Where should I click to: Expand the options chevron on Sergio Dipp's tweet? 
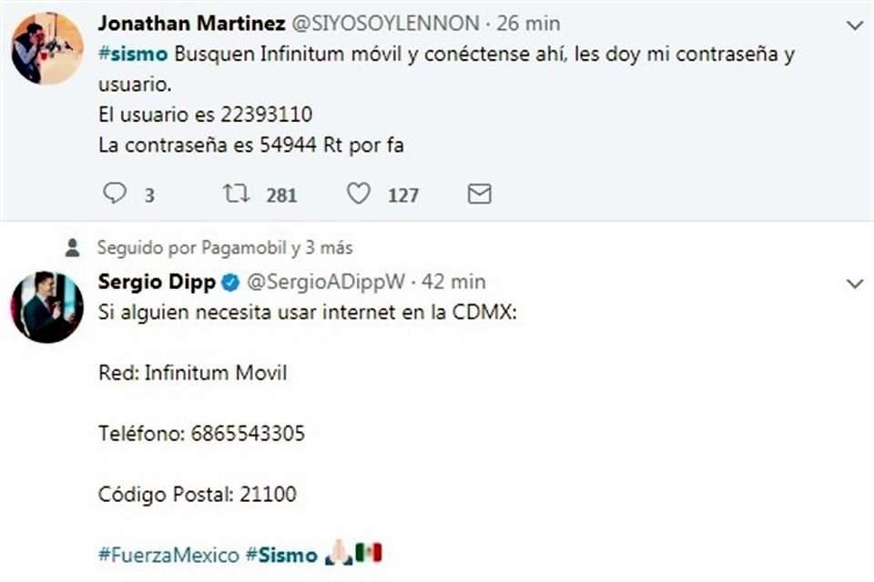coord(854,285)
